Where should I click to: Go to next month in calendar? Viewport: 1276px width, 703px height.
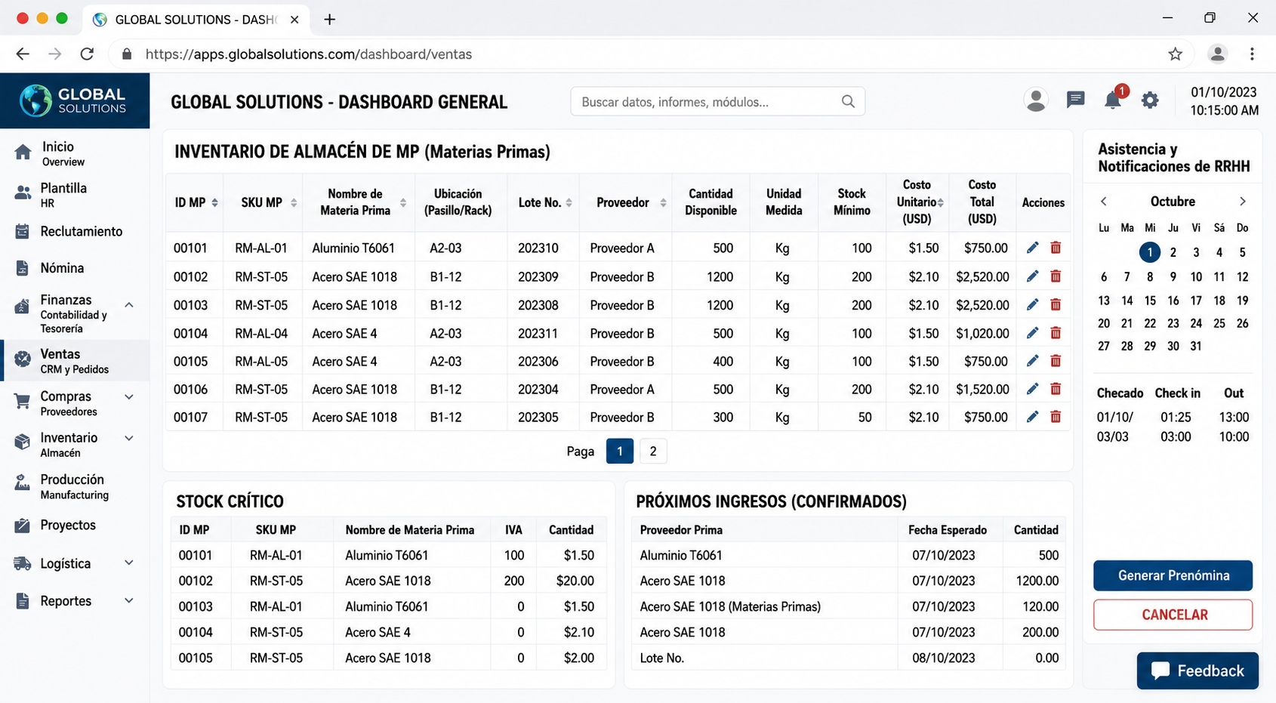click(x=1242, y=202)
